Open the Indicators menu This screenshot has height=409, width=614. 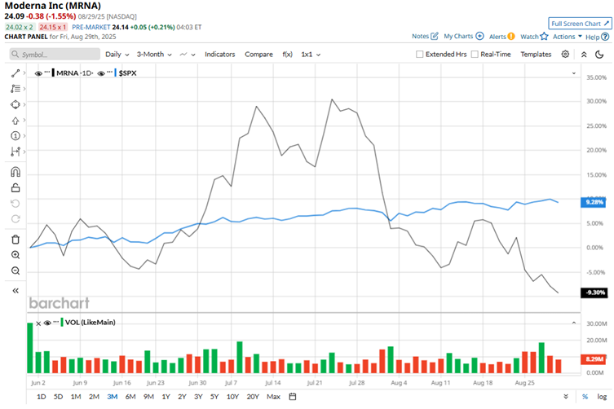[219, 55]
